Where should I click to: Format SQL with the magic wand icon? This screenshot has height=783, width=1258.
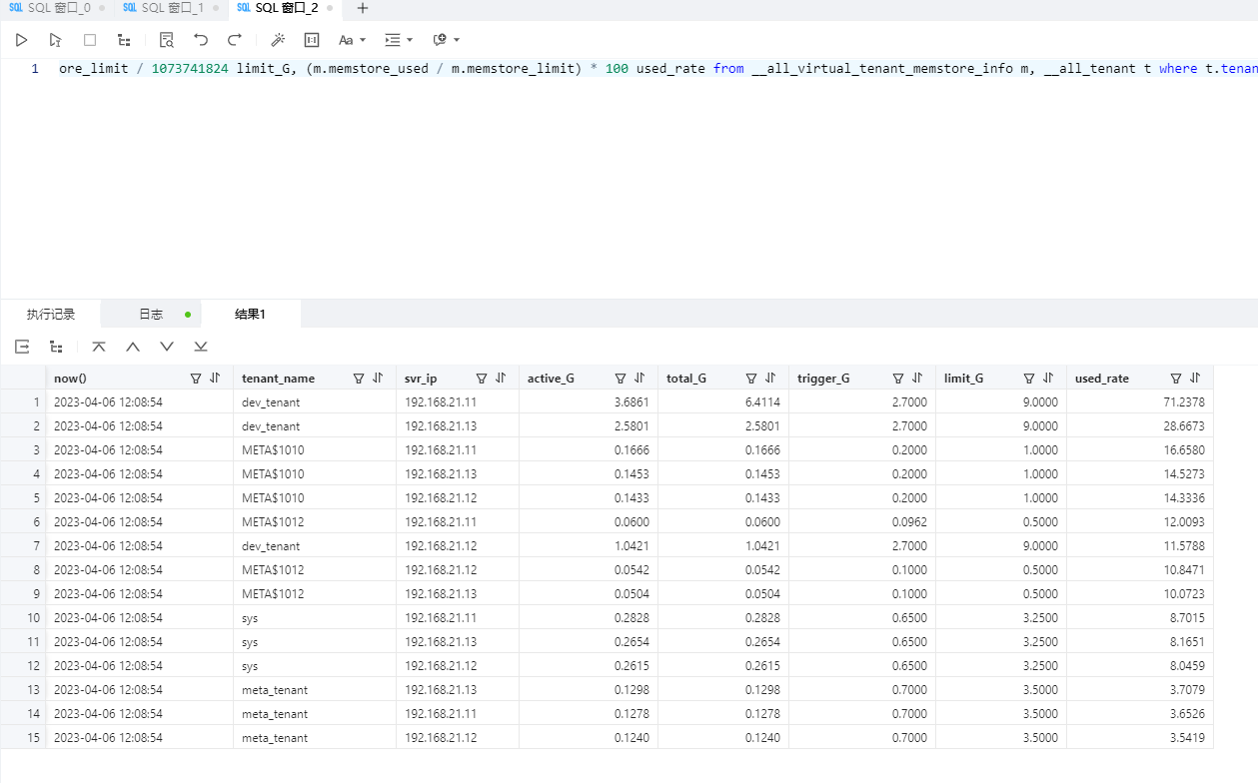pos(278,40)
